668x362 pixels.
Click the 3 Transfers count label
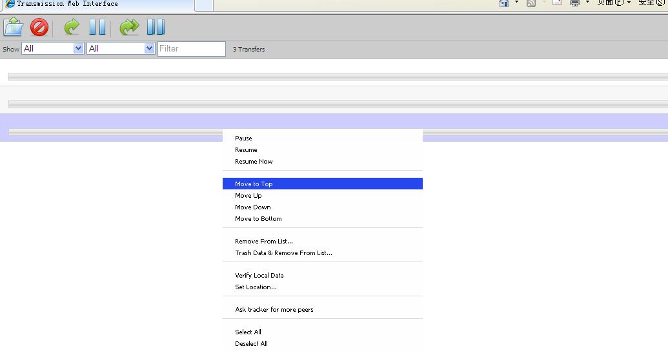(x=248, y=50)
